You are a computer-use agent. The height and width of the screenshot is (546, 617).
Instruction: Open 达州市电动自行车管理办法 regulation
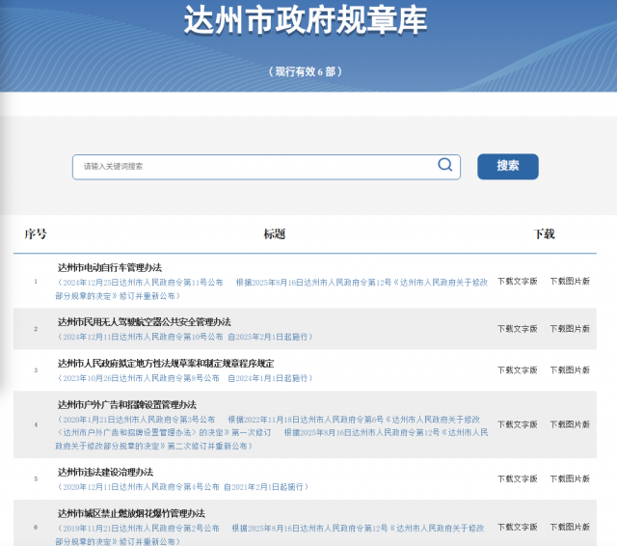110,267
